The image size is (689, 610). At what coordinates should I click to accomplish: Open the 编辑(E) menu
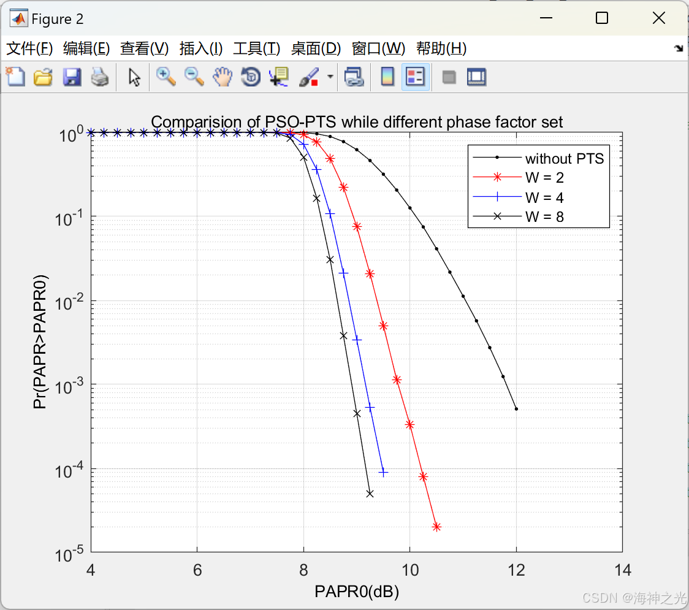(x=86, y=48)
